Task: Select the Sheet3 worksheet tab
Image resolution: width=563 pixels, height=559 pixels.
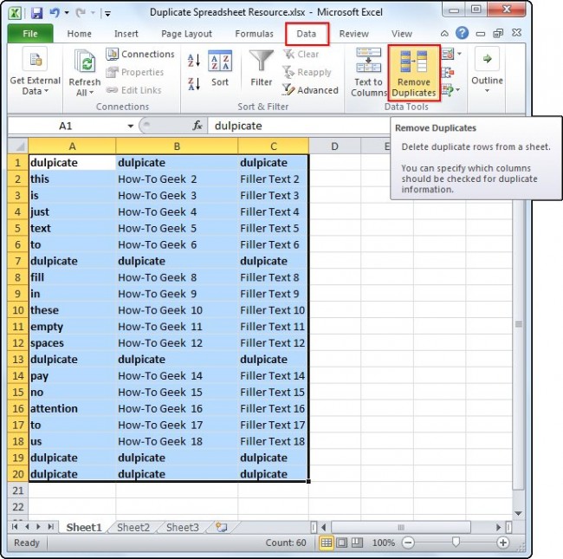Action: [x=183, y=528]
